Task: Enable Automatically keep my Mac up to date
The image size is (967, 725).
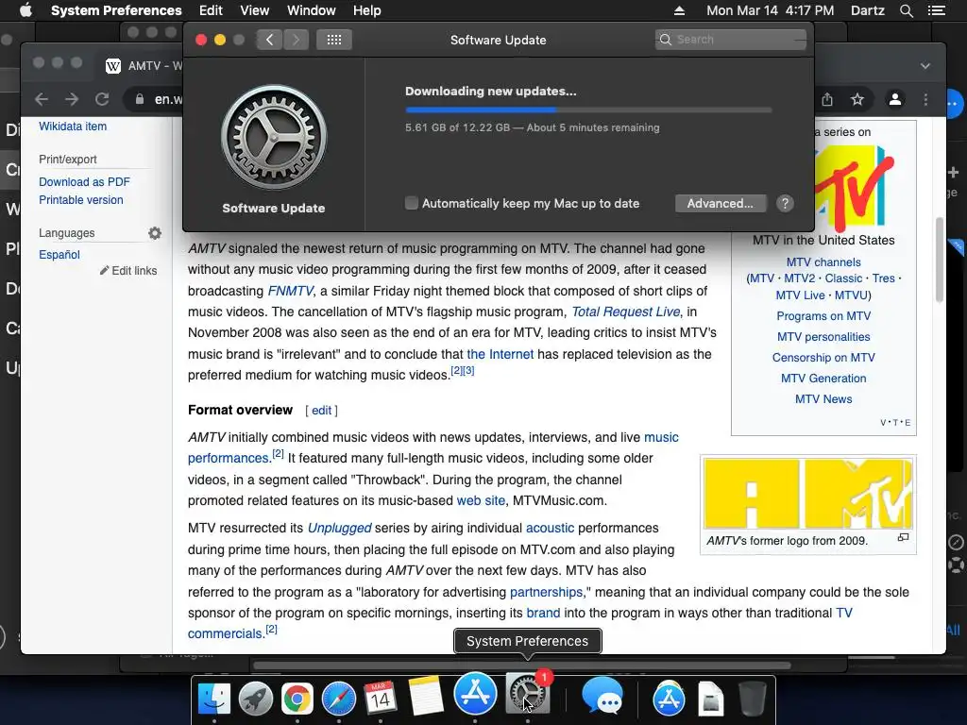Action: tap(412, 203)
